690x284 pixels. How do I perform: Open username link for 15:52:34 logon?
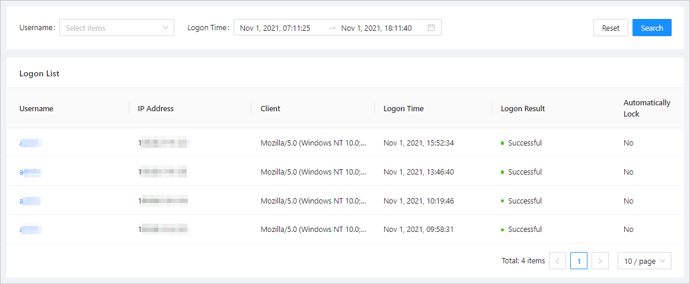[x=30, y=143]
